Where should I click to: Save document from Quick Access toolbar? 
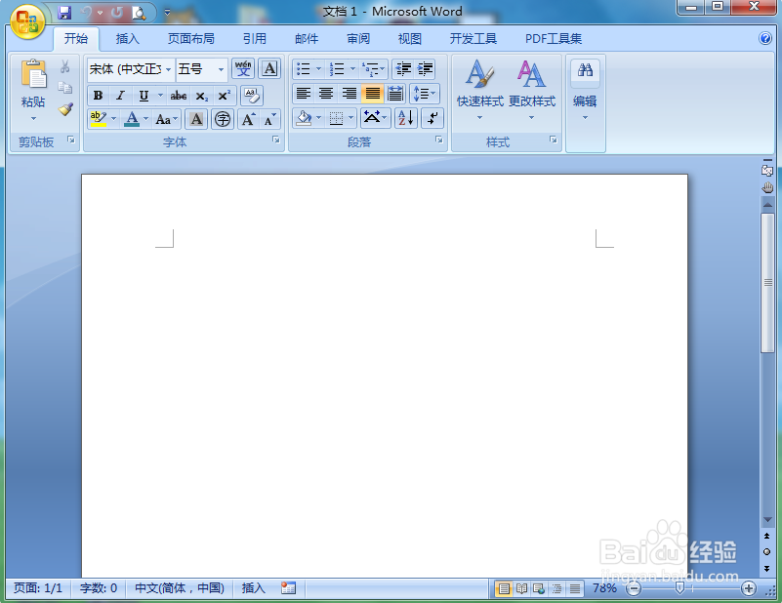tap(64, 13)
